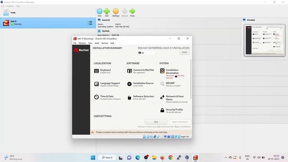Screen dimensions: 288x162
Task: Open the Chat app from taskbar
Action: point(129,157)
